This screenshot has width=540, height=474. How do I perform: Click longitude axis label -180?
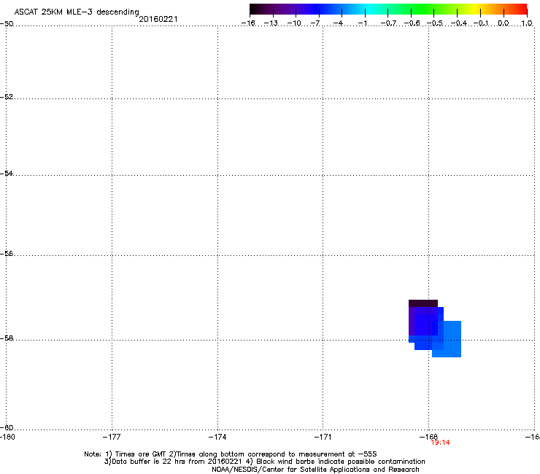click(x=7, y=437)
